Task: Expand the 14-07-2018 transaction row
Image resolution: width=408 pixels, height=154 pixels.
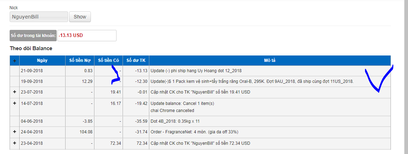Action: pos(15,103)
